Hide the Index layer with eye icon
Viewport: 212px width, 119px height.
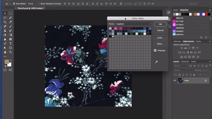point(175,81)
